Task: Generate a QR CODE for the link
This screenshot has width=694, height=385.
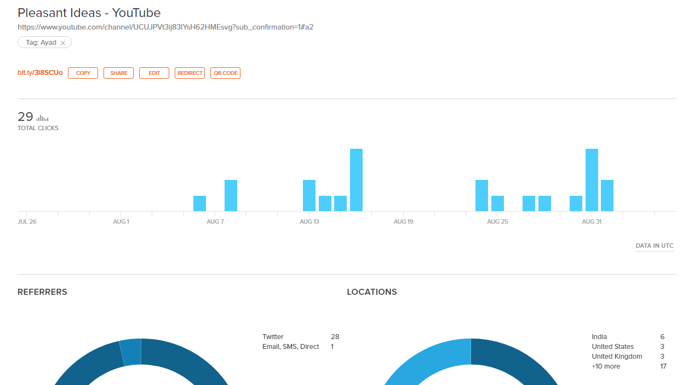Action: (x=225, y=73)
